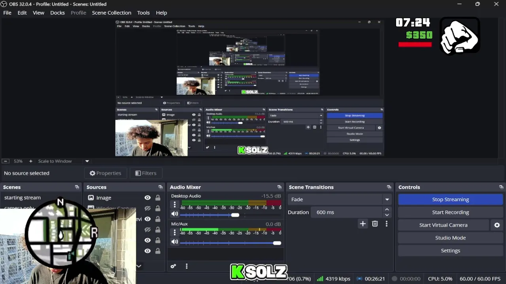The width and height of the screenshot is (506, 284).
Task: Click the Desktop Audio volume slider handle
Action: (x=235, y=215)
